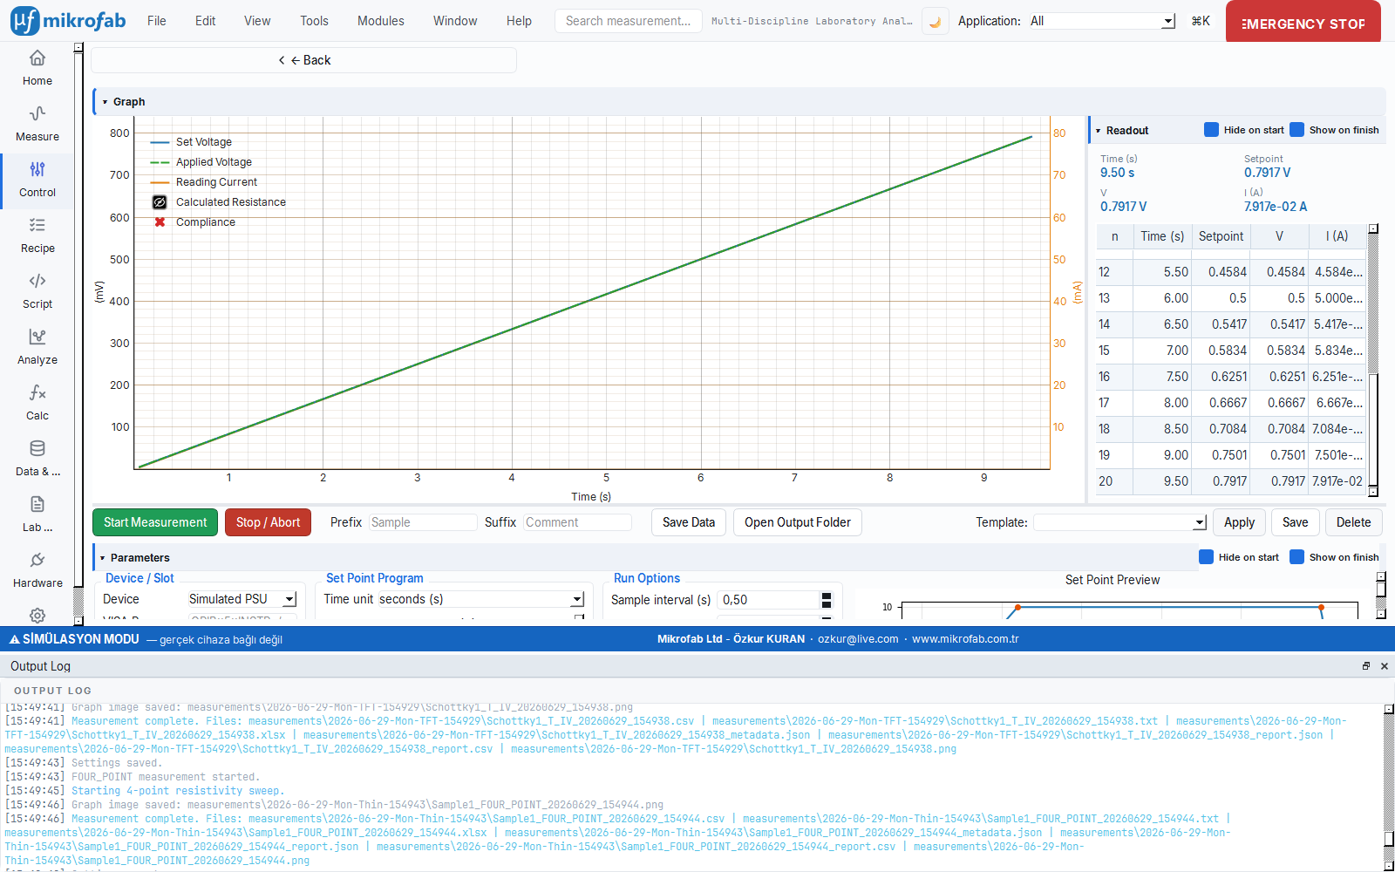Open the View menu

[x=257, y=21]
